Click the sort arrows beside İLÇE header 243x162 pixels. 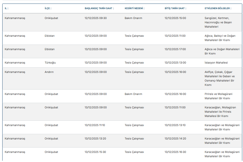[51, 9]
